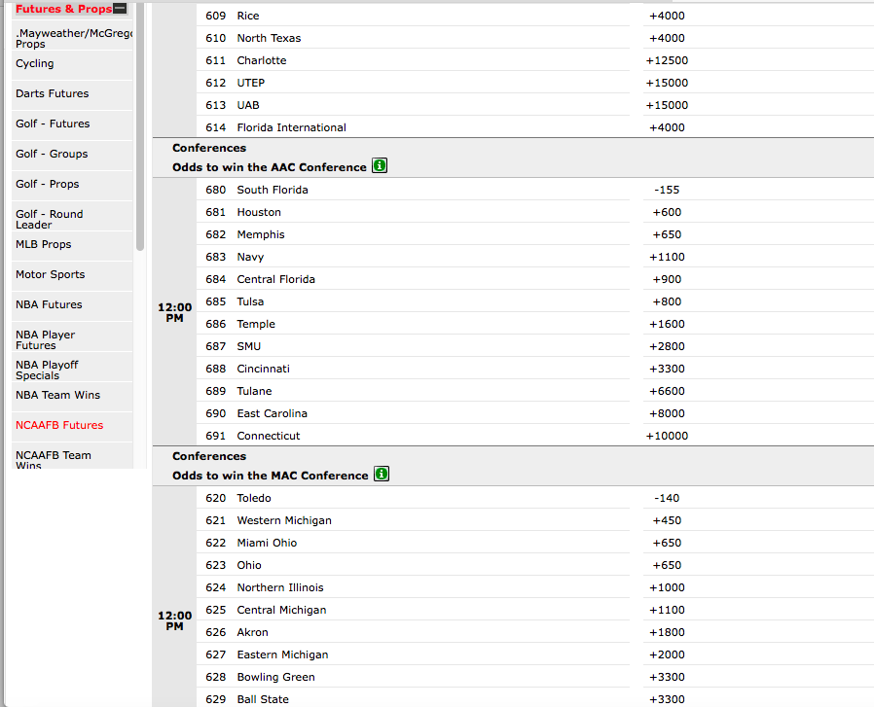This screenshot has width=874, height=707.
Task: Click the Futures & Props heading
Action: 63,9
